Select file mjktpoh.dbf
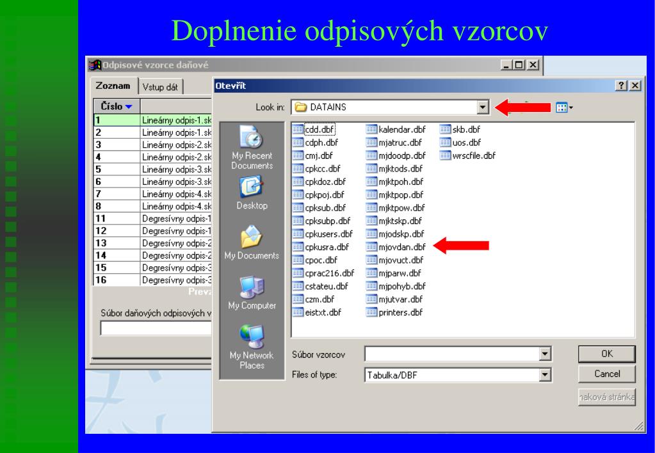Screen dimensions: 655x453 point(395,182)
